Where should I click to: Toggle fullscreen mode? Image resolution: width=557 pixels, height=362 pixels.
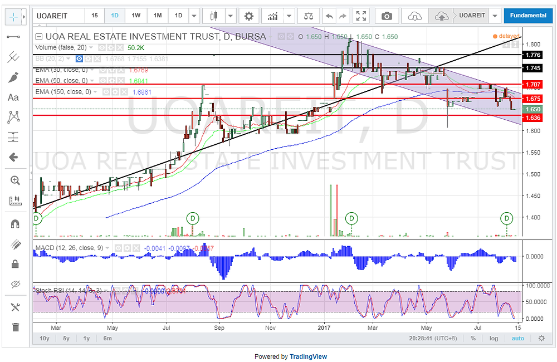pos(361,16)
